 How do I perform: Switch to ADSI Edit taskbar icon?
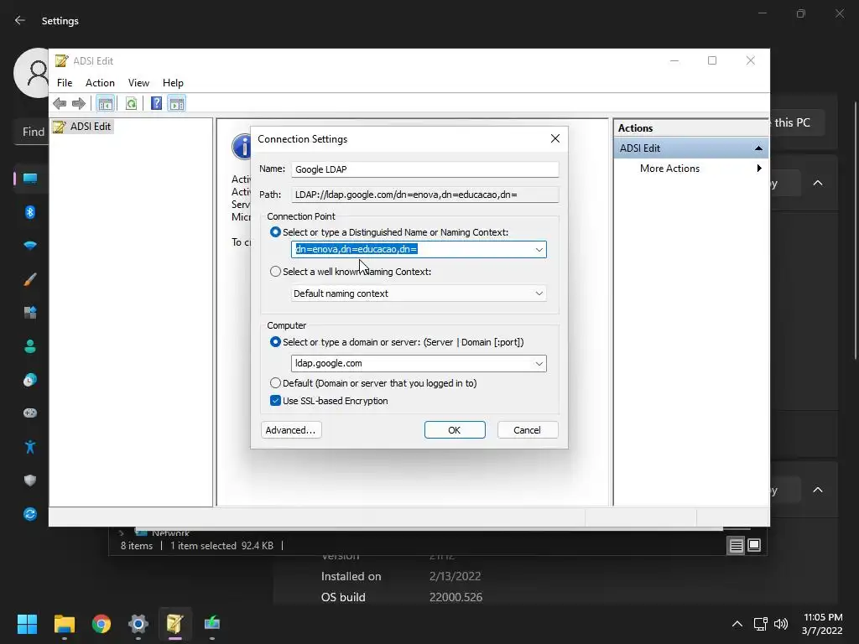tap(175, 624)
